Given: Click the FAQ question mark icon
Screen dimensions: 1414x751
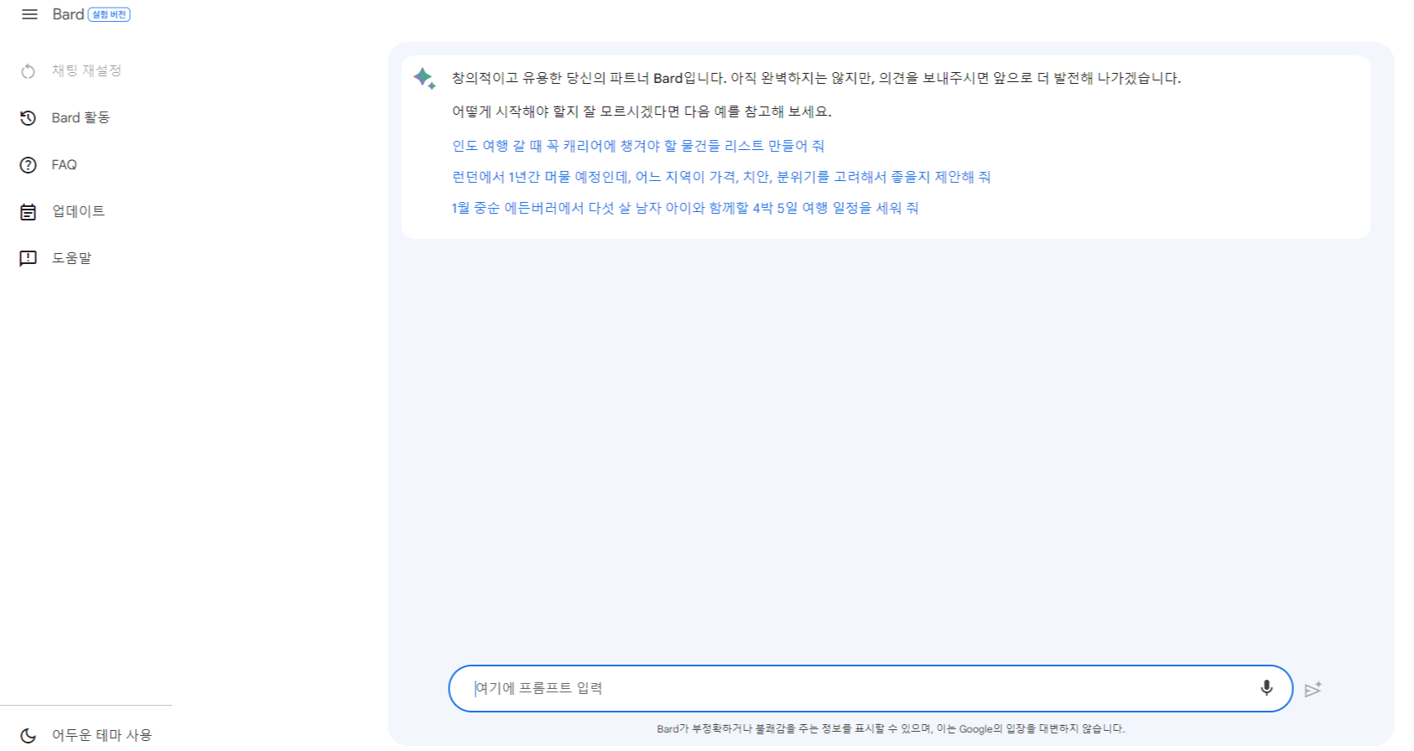Looking at the screenshot, I should [x=29, y=165].
